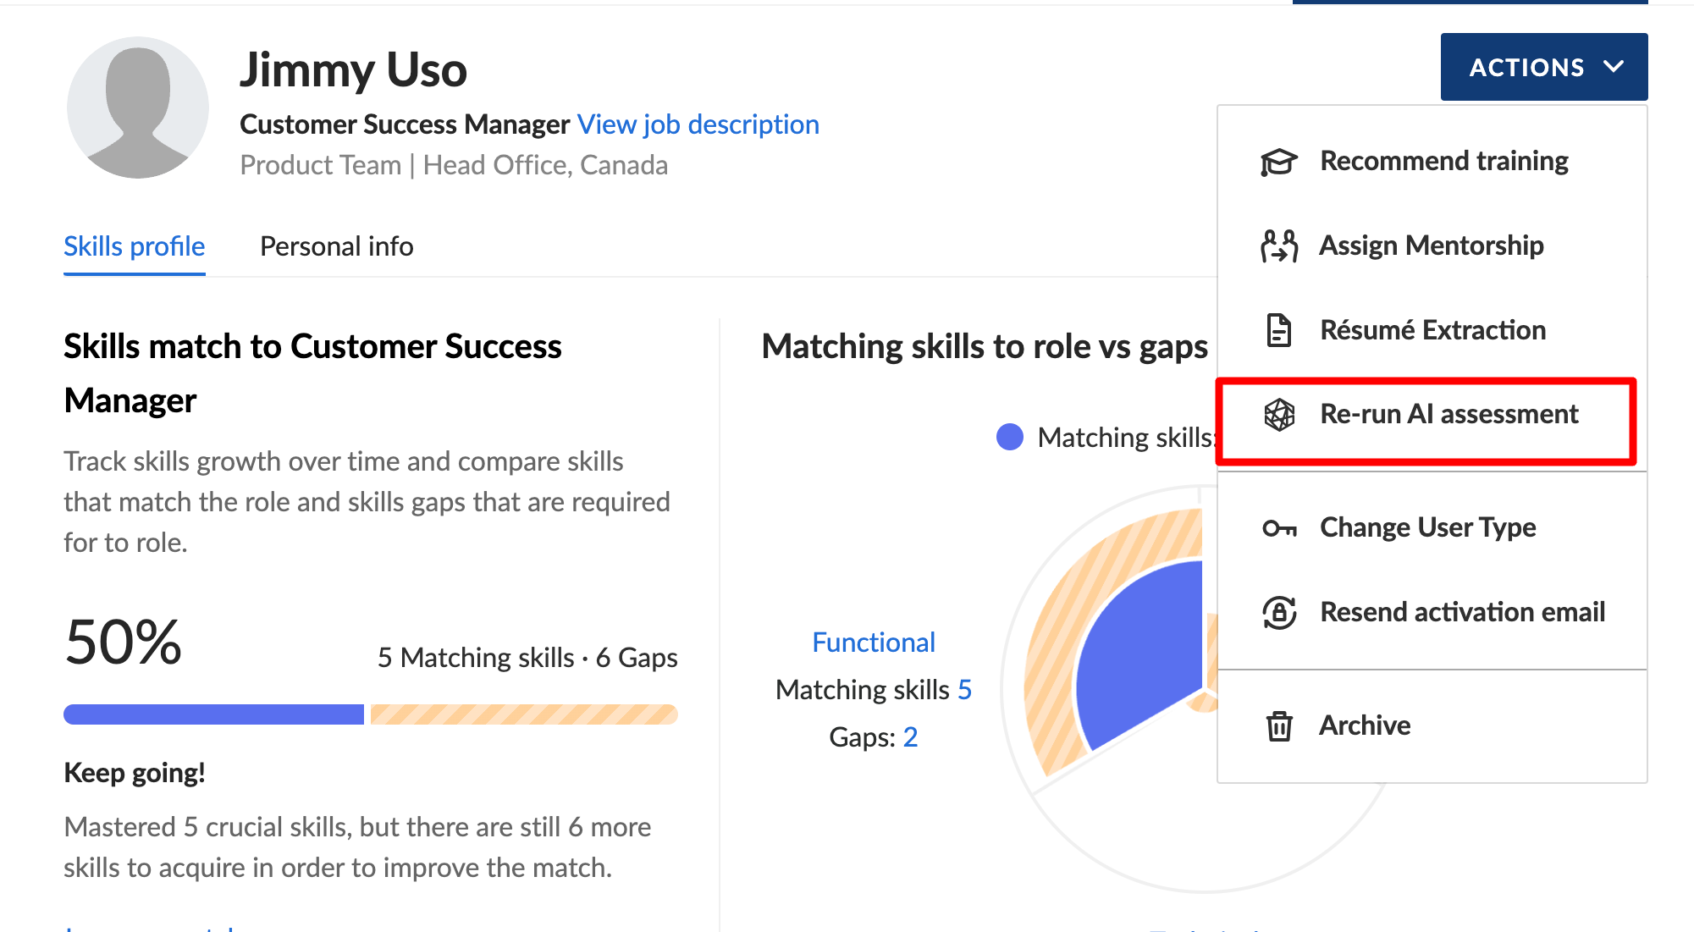The image size is (1694, 932).
Task: Choose Assign Mentorship from the menu
Action: 1432,245
